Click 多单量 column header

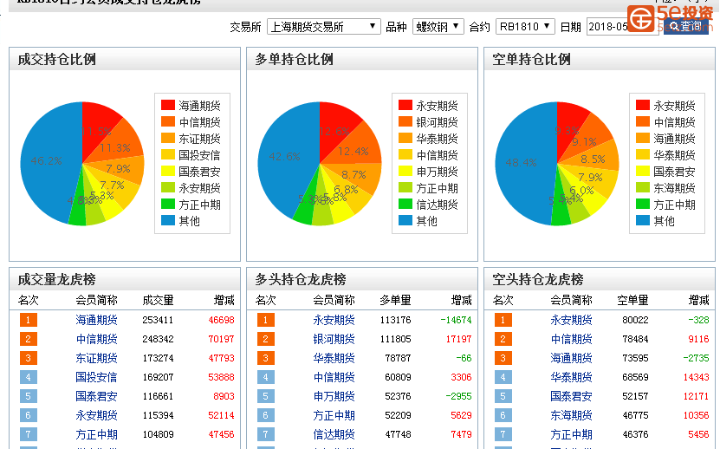pyautogui.click(x=395, y=301)
